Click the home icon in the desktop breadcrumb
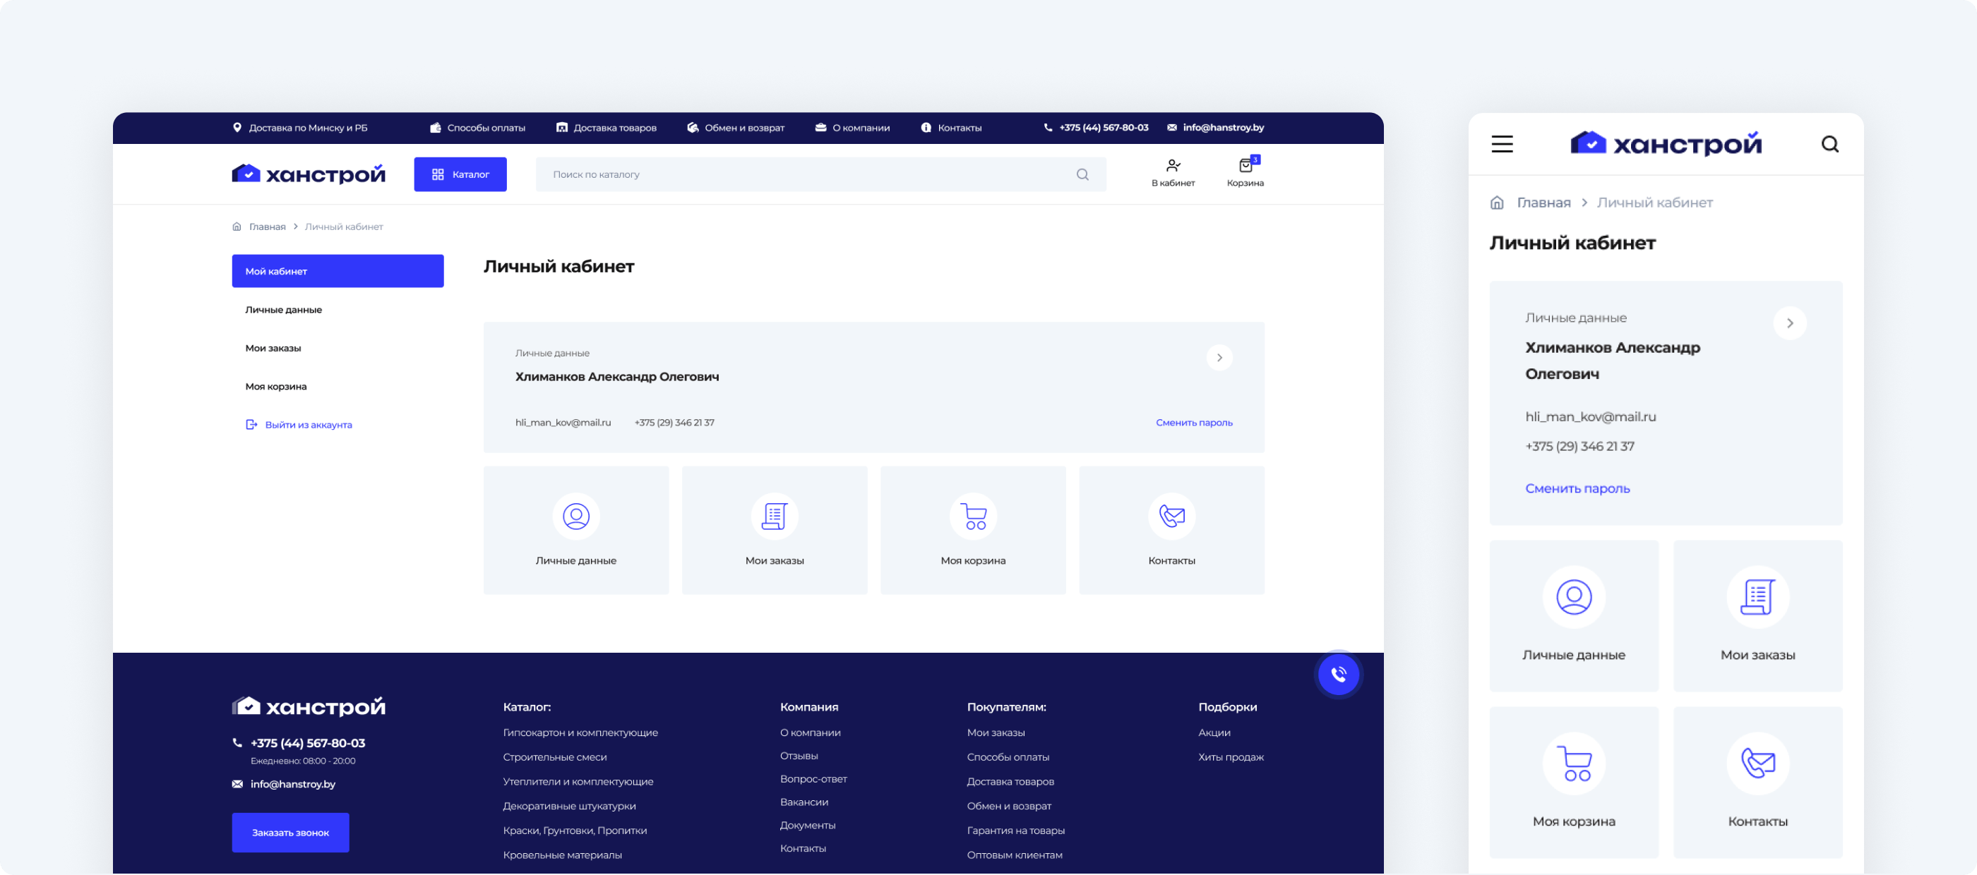Screen dimensions: 1977x875 click(237, 227)
